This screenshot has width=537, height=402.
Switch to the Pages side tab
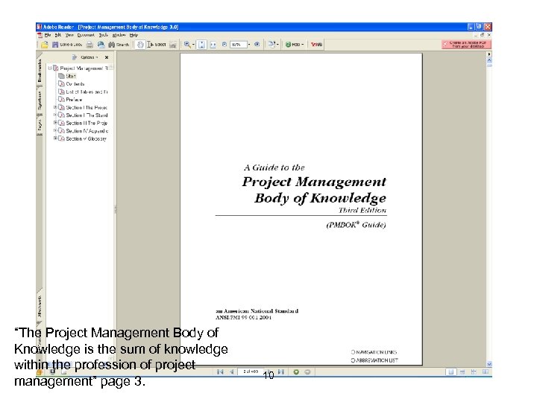point(40,125)
